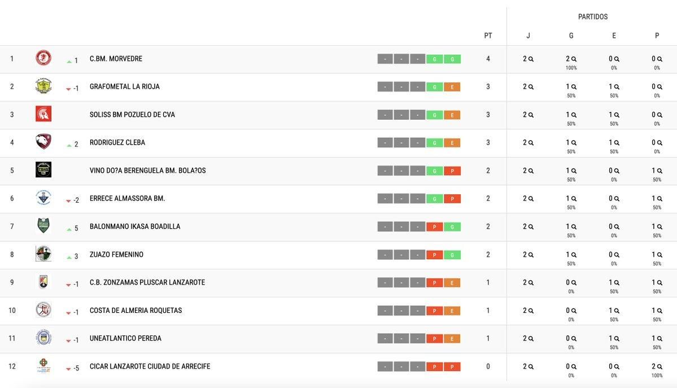Click Morvedre's last green G result box
The width and height of the screenshot is (677, 388).
point(452,59)
